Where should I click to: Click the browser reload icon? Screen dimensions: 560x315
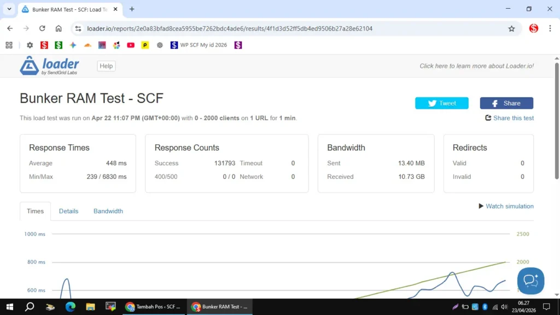(42, 28)
